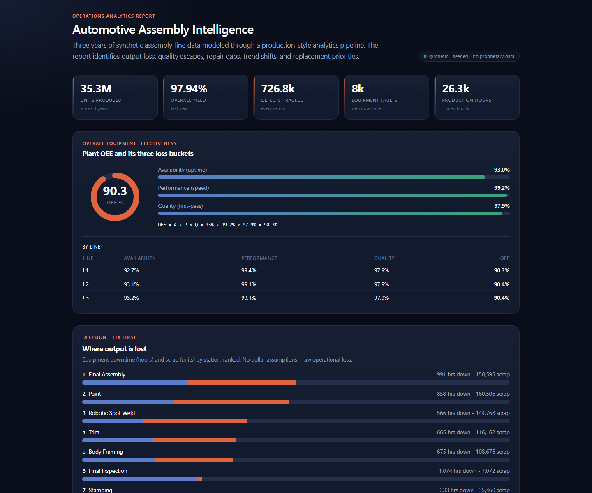Click the 90.4% OEE cell for L2
This screenshot has width=592, height=493.
click(x=502, y=284)
